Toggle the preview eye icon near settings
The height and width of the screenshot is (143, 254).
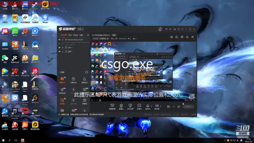pyautogui.click(x=174, y=106)
